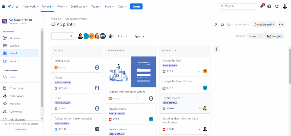Screen dimensions: 291x136
Task: Click the top Search field
Action: (238, 6)
